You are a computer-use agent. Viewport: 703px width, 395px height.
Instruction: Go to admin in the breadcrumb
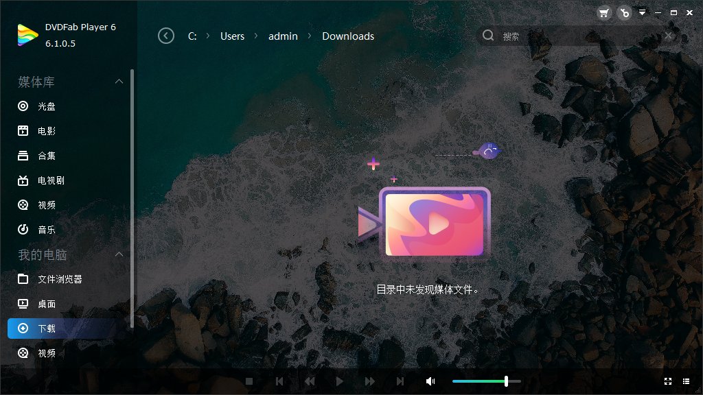pyautogui.click(x=283, y=36)
